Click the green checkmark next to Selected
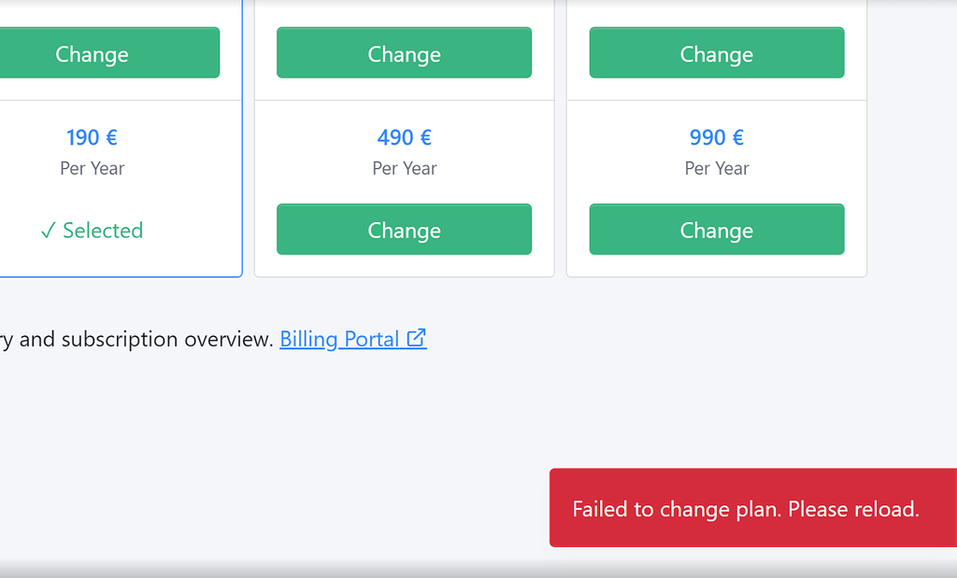The height and width of the screenshot is (578, 957). 48,230
